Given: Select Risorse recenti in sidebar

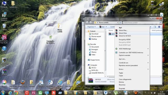Looking at the screenshot, I should [95, 36].
